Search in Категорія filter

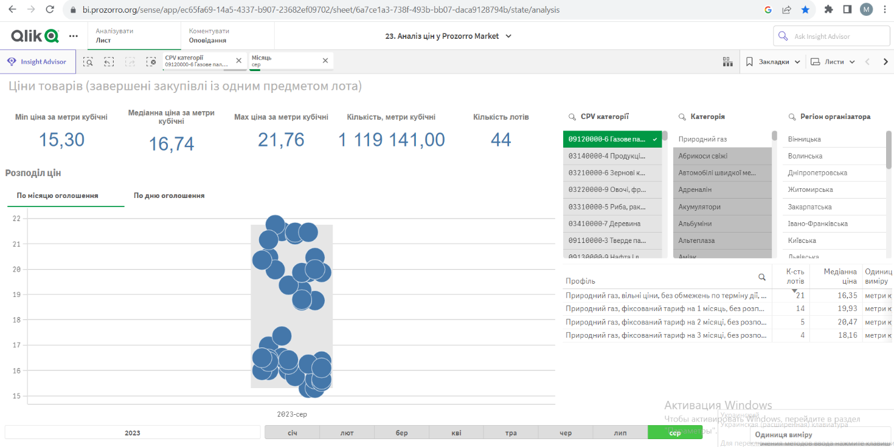[x=682, y=117]
